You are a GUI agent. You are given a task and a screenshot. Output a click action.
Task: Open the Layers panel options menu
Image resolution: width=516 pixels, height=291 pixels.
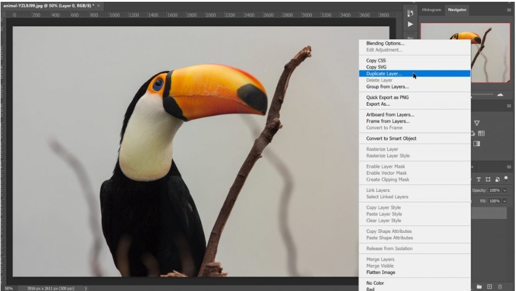click(x=509, y=167)
